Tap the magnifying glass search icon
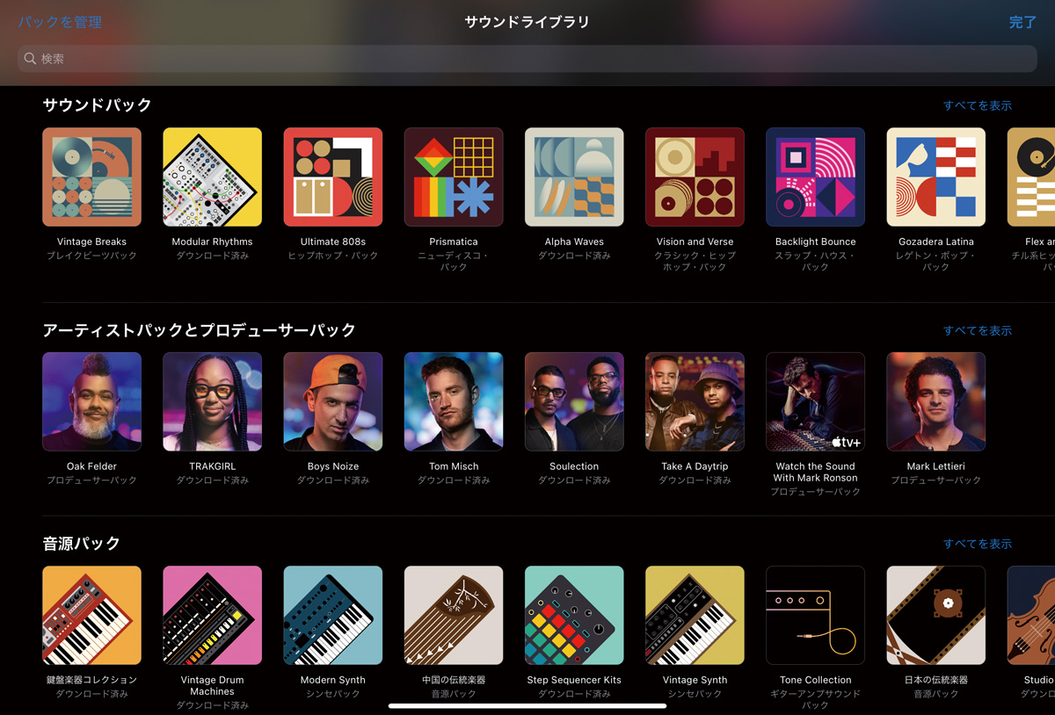 (30, 59)
